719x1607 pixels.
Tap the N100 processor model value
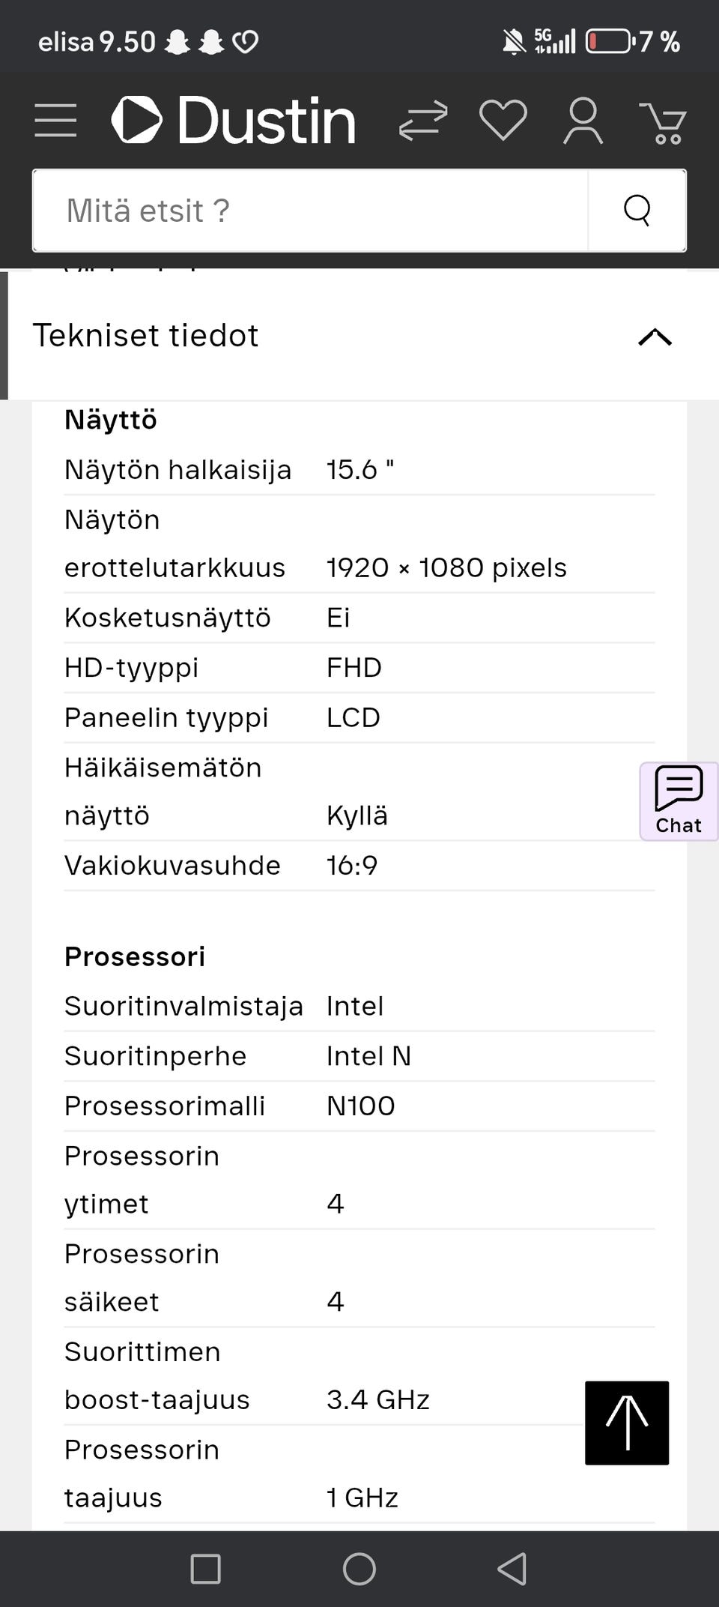(360, 1106)
